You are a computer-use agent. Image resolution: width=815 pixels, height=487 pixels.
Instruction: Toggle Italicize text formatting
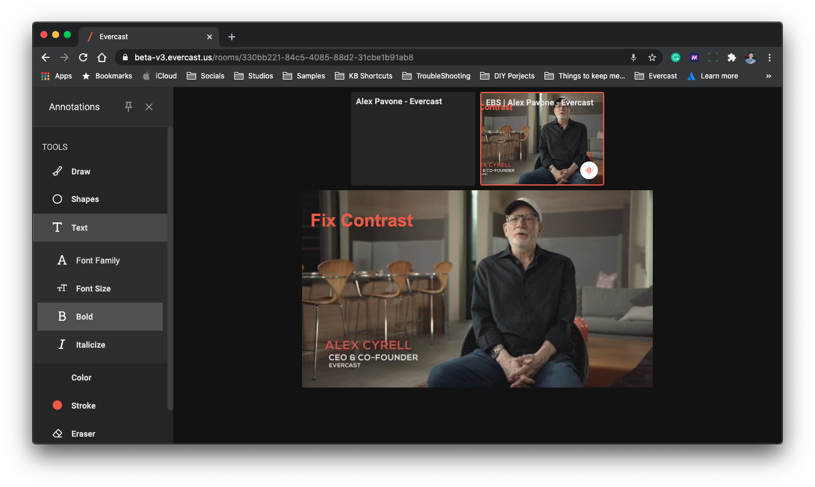[x=100, y=345]
